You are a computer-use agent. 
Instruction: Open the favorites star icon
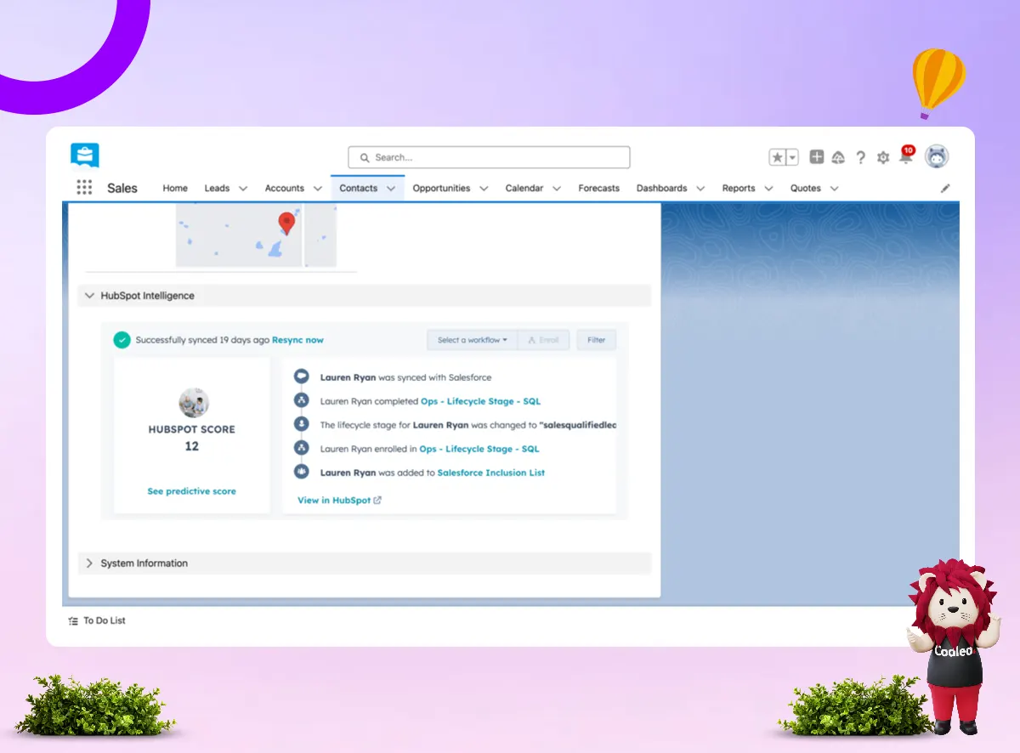[778, 157]
